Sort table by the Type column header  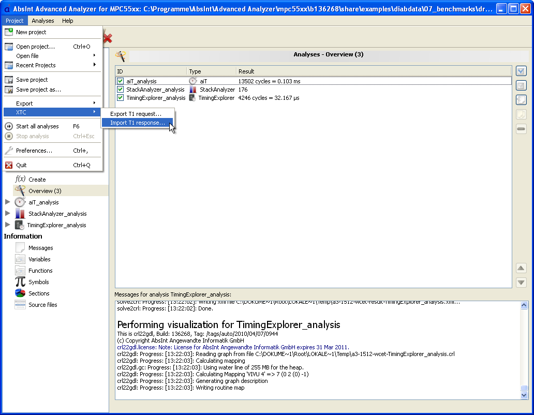tap(212, 71)
